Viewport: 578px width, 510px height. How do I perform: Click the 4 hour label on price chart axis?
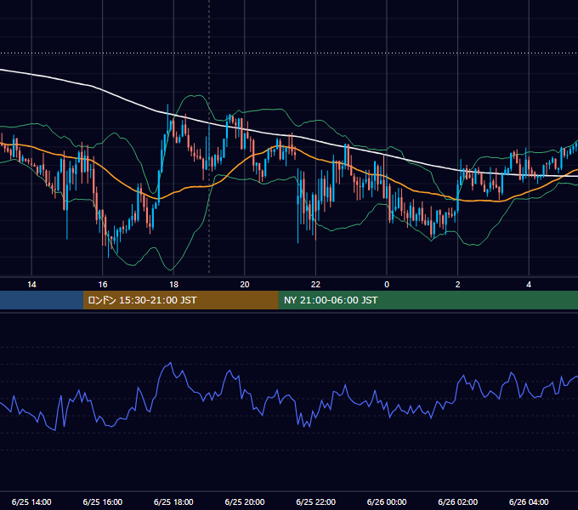pyautogui.click(x=529, y=285)
